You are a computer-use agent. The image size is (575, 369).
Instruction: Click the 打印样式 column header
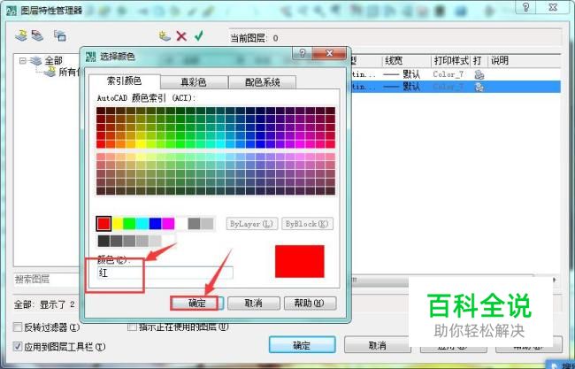[x=450, y=61]
